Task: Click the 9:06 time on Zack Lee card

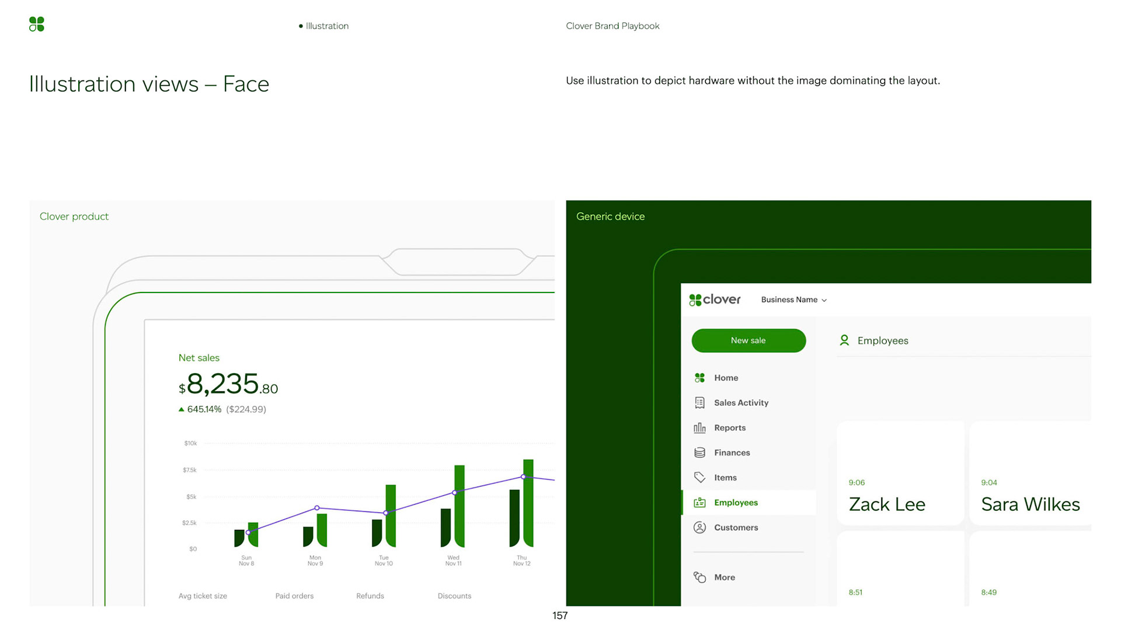Action: tap(857, 483)
